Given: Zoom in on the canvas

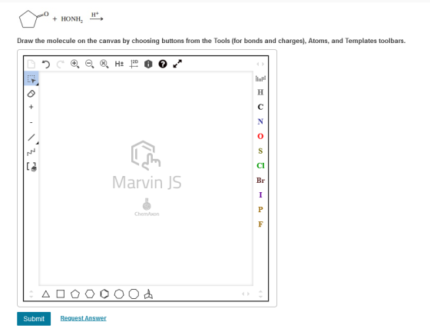Looking at the screenshot, I should pos(75,64).
